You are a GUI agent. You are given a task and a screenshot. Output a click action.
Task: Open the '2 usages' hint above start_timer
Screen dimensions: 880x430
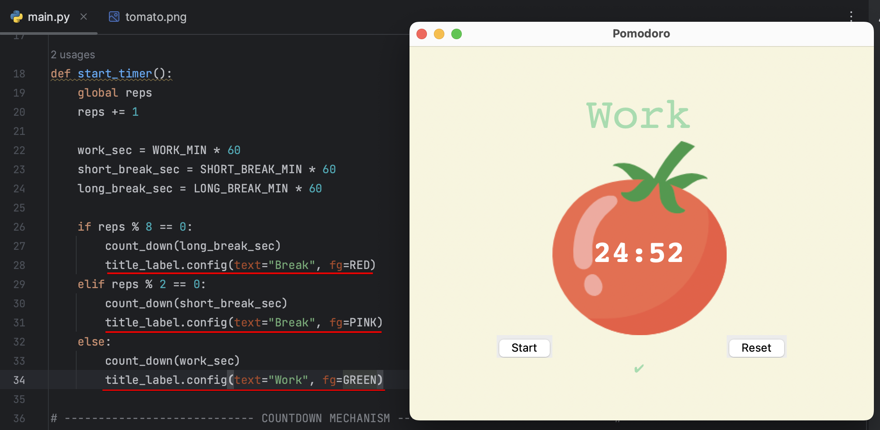coord(73,55)
